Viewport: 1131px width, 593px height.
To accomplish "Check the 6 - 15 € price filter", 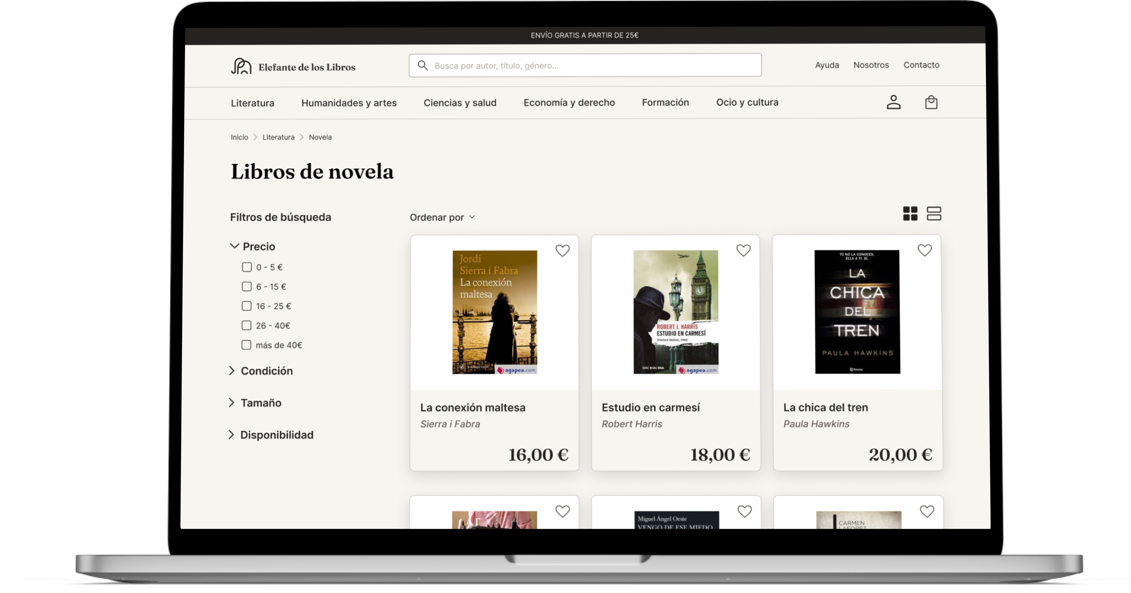I will [x=246, y=286].
